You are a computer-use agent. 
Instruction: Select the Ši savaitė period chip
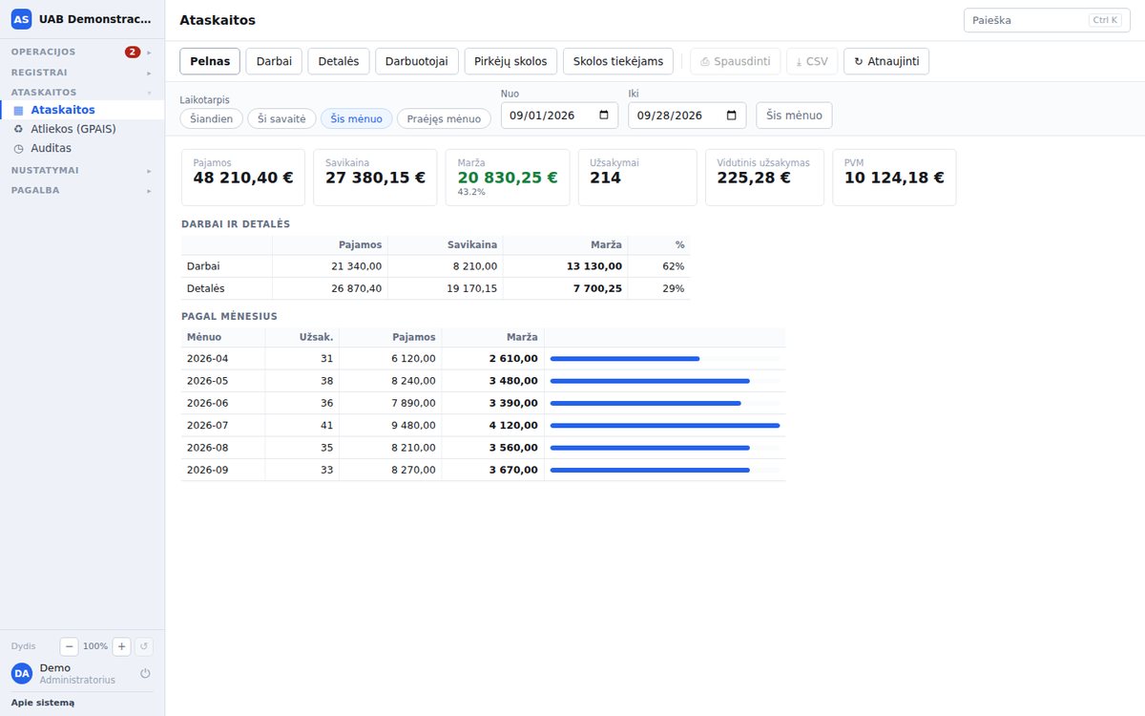281,118
